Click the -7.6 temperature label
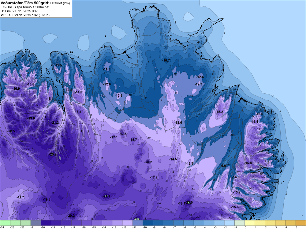The width and height of the screenshot is (306, 229). (x=200, y=42)
